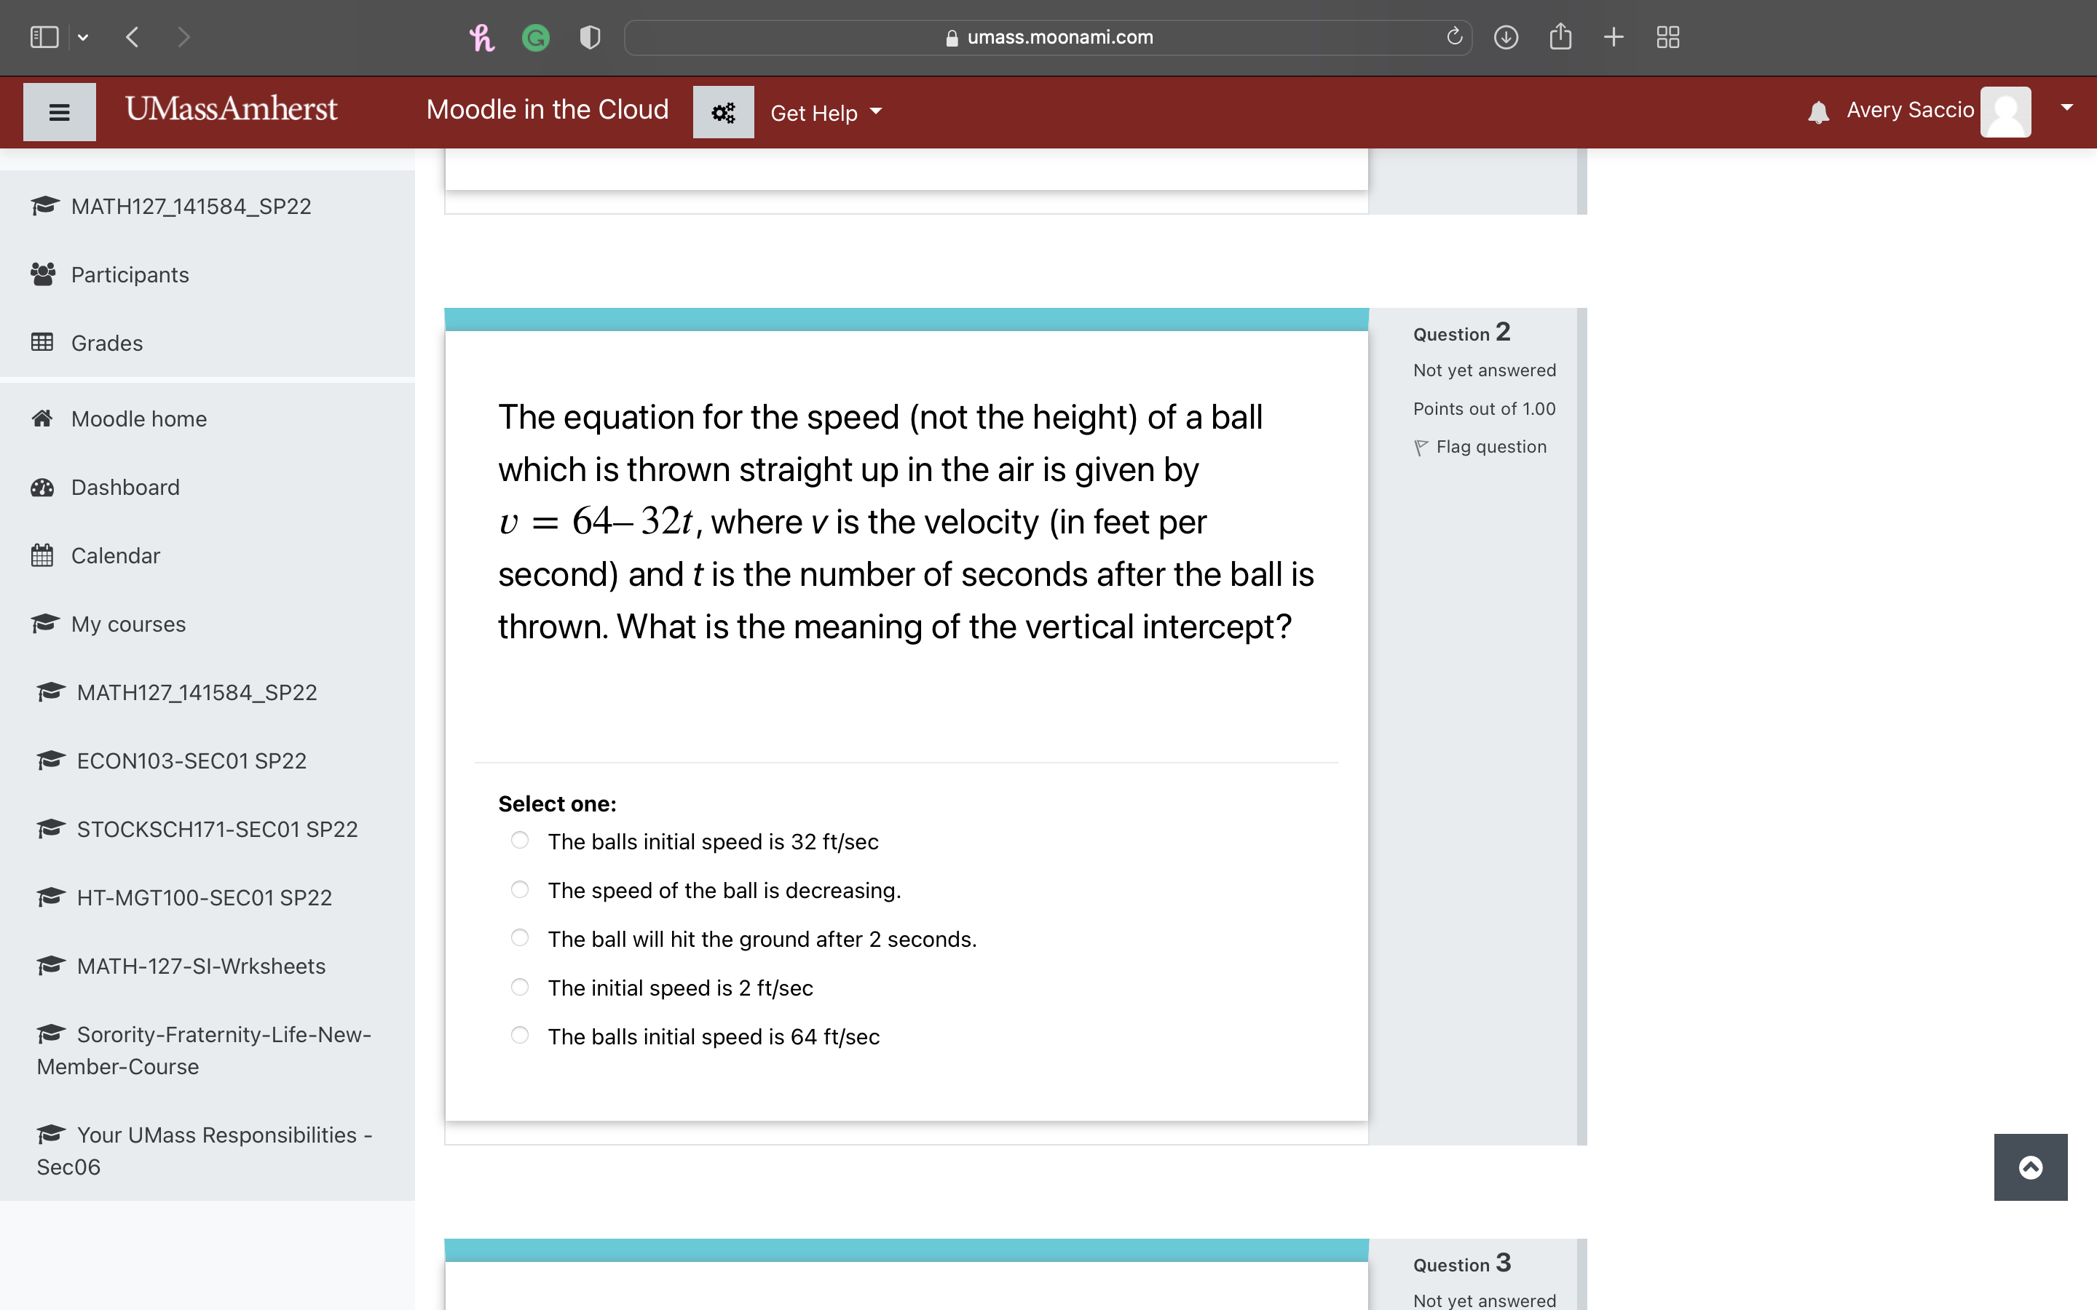
Task: Select answer 'The balls initial speed is 64 ft/sec'
Action: pyautogui.click(x=521, y=1034)
